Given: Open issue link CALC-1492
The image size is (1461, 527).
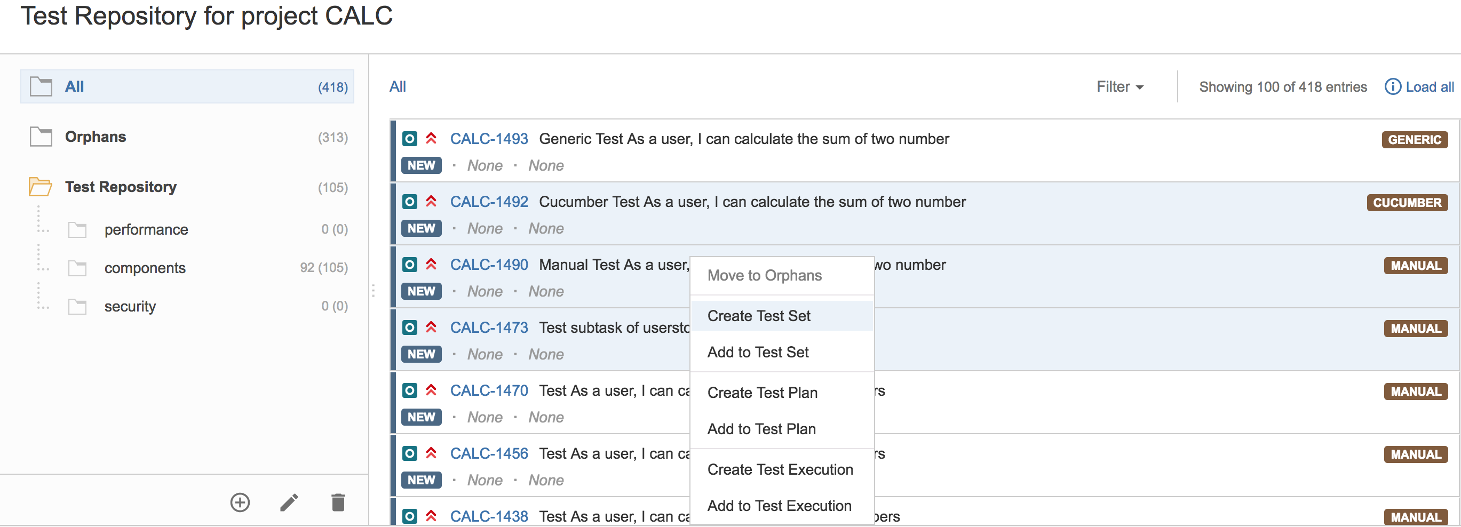Looking at the screenshot, I should tap(489, 202).
